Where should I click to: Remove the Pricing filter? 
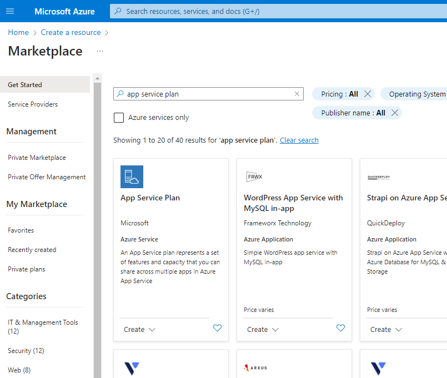(x=368, y=94)
